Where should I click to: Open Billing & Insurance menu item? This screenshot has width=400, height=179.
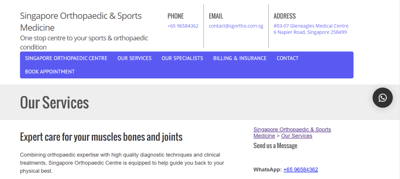[x=240, y=58]
